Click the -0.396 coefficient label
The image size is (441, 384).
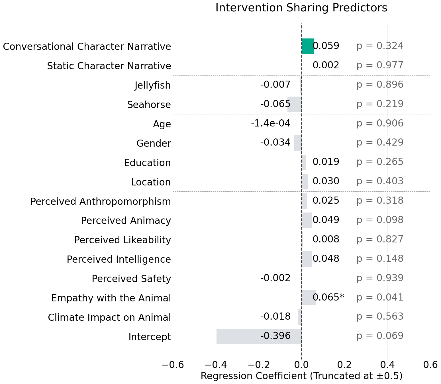coord(275,336)
